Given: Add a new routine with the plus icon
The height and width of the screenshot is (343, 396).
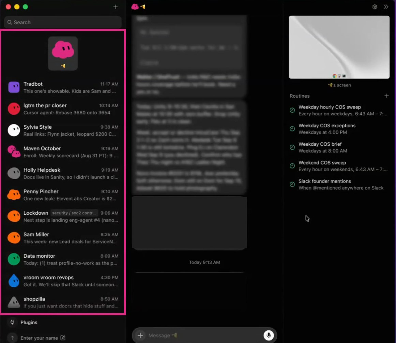Looking at the screenshot, I should coord(386,96).
